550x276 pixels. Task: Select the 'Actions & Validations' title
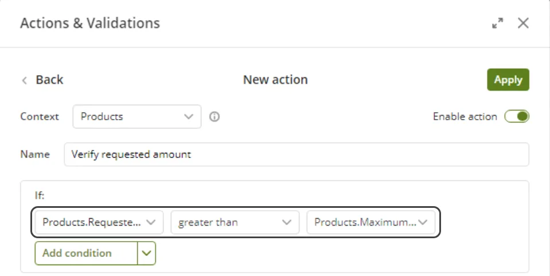[90, 23]
